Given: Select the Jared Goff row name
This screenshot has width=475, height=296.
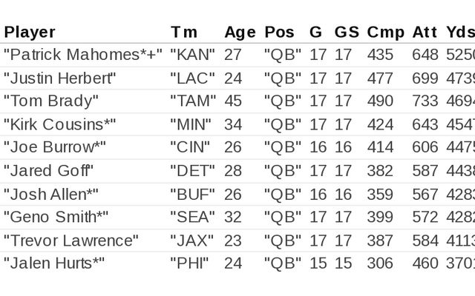Looking at the screenshot, I should (x=49, y=171).
